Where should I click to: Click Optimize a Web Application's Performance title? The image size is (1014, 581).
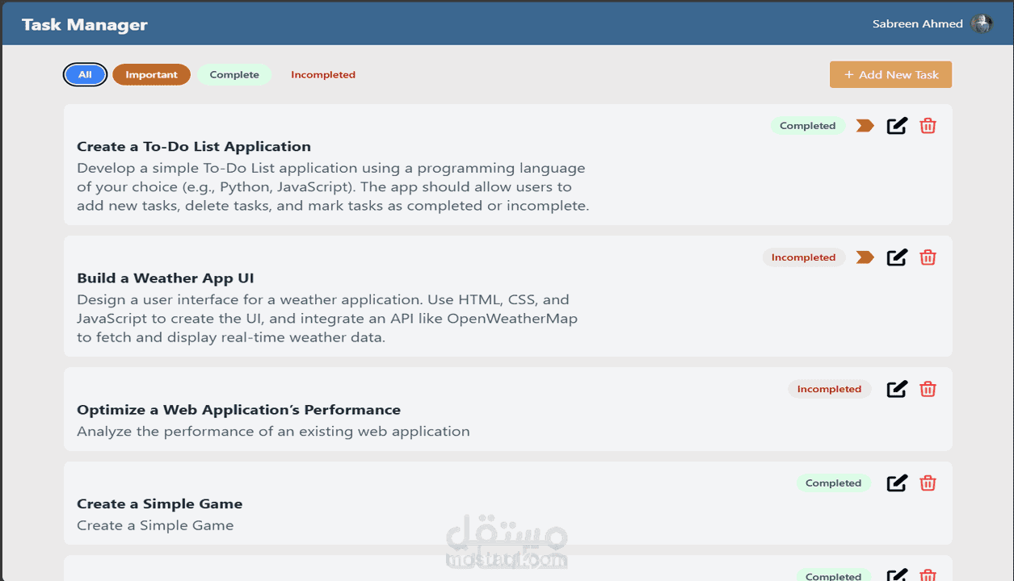[x=238, y=409]
